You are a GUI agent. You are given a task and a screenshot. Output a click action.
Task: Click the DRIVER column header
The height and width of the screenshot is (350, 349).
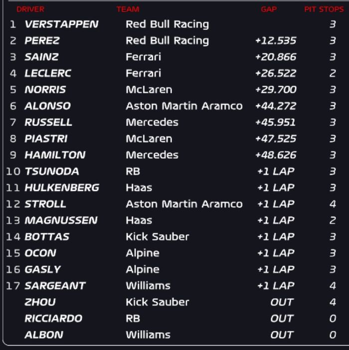(x=30, y=9)
